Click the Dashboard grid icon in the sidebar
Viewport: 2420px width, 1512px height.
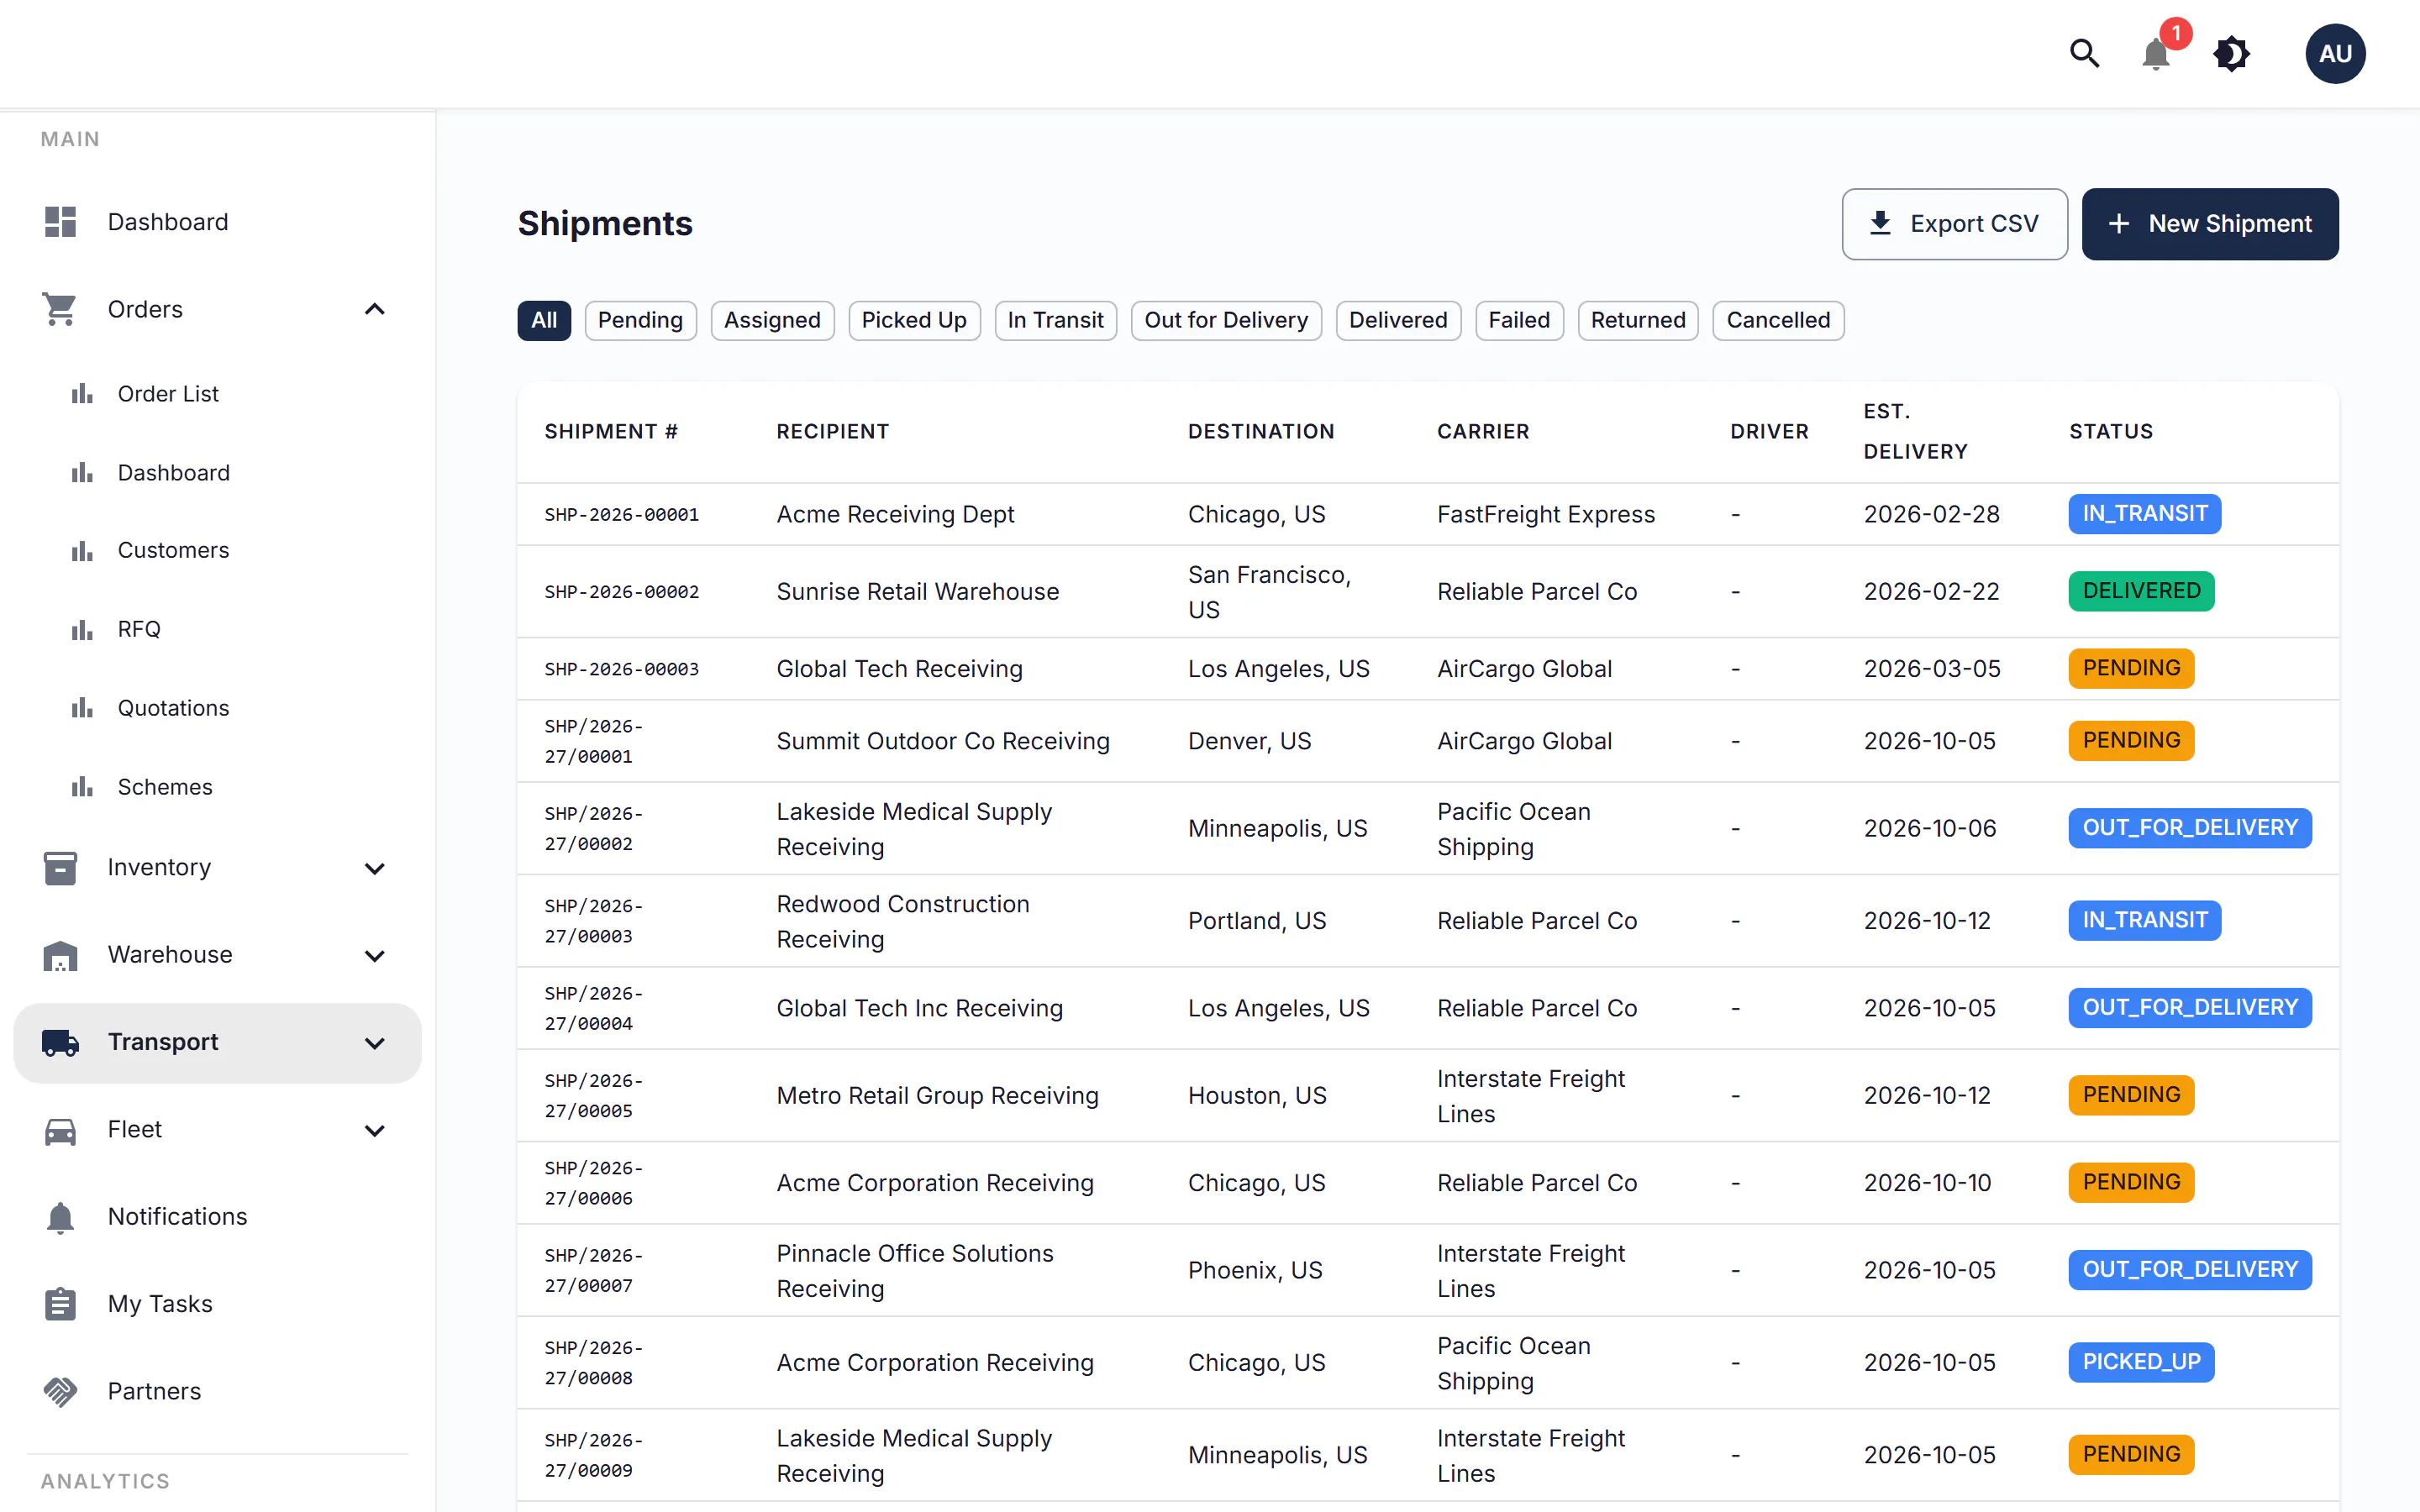[60, 222]
